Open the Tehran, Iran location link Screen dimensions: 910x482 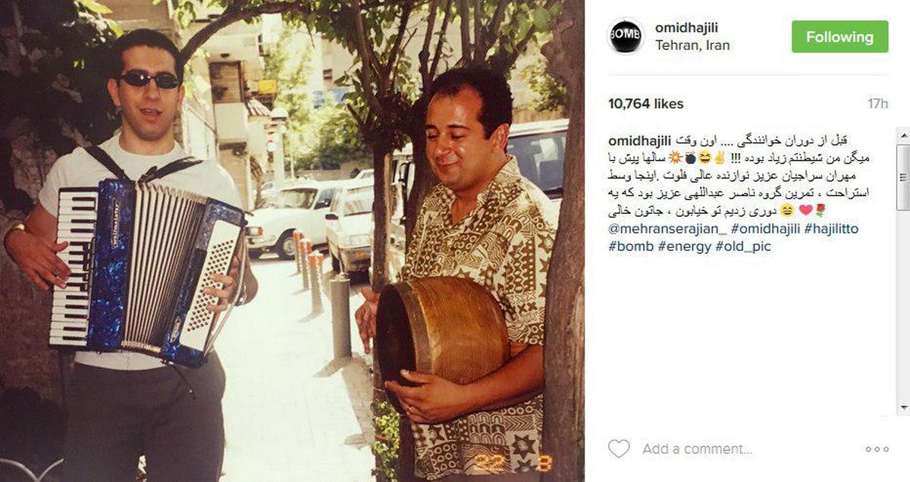point(692,45)
